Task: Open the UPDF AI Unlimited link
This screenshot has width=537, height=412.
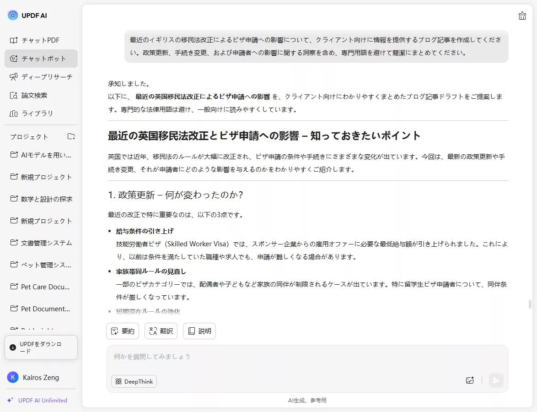Action: (x=41, y=400)
